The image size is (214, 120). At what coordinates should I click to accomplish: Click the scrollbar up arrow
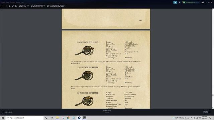pyautogui.click(x=213, y=10)
